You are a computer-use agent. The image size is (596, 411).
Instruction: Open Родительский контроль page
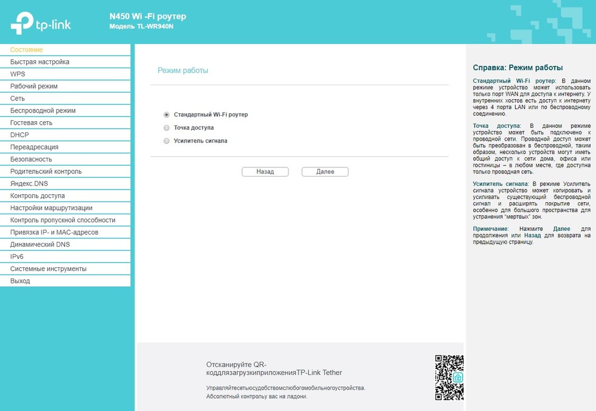46,172
